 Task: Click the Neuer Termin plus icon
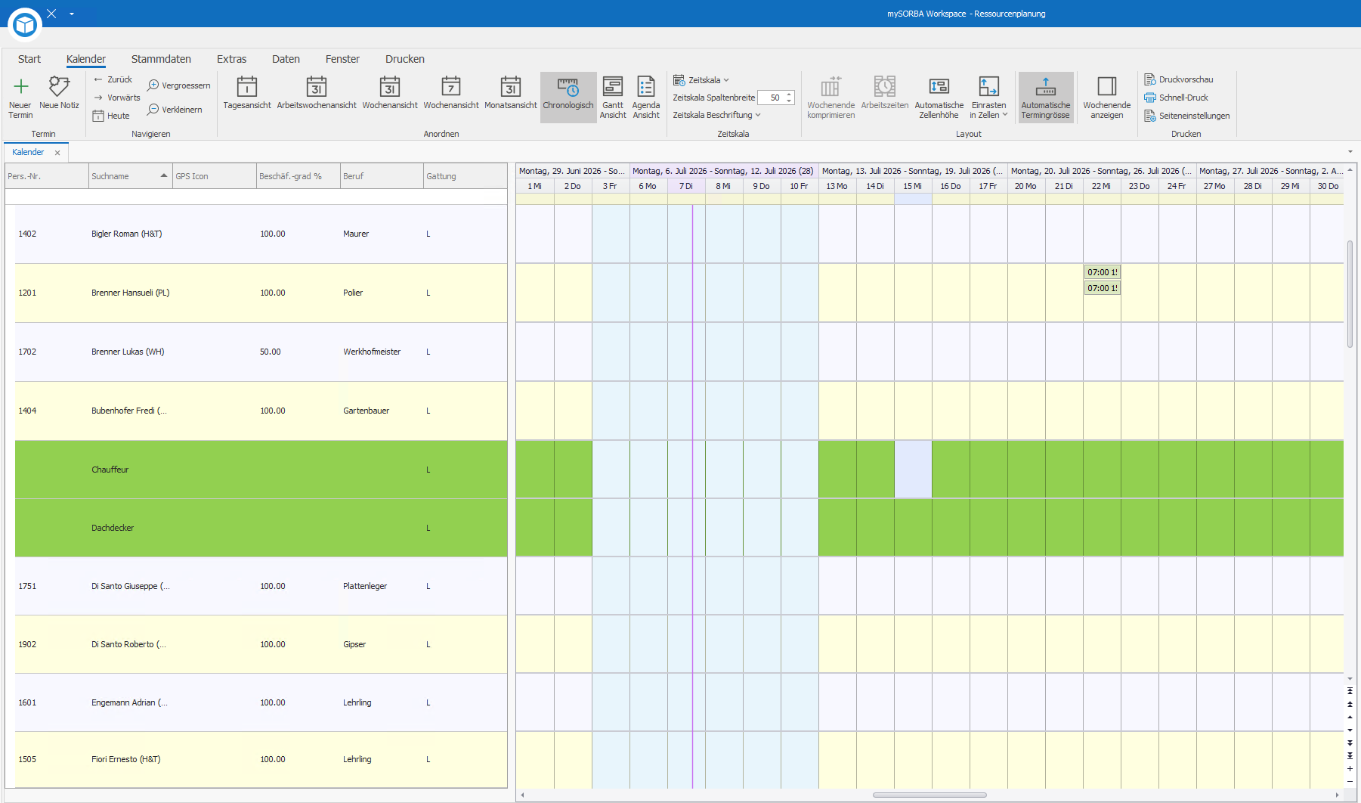20,86
